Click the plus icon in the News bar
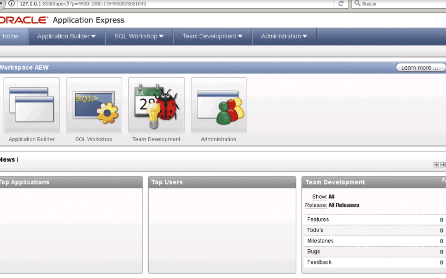 tap(436, 164)
